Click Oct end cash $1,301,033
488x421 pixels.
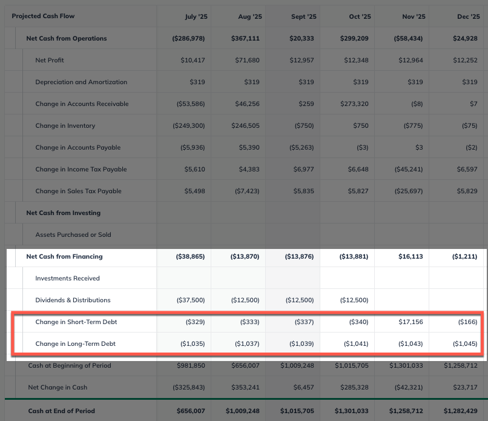pos(351,411)
